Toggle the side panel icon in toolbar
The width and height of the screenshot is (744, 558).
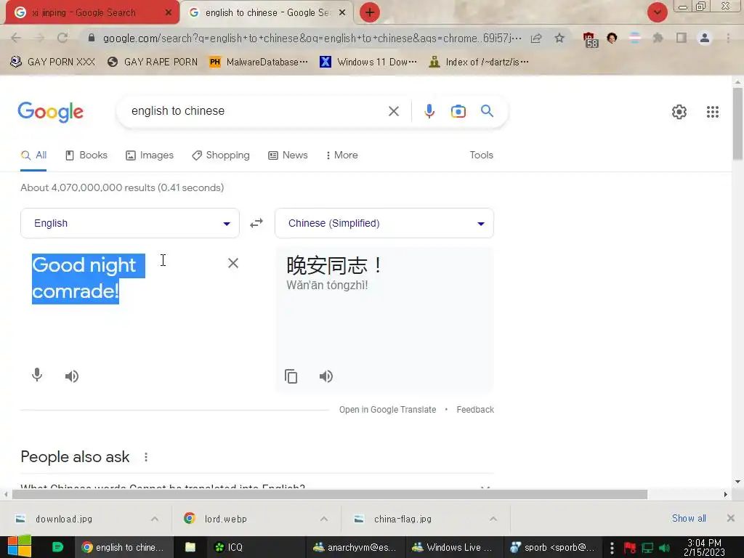[682, 38]
